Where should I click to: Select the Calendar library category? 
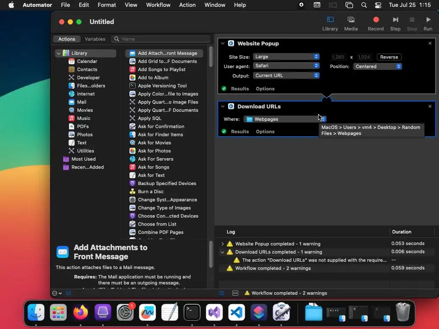87,61
